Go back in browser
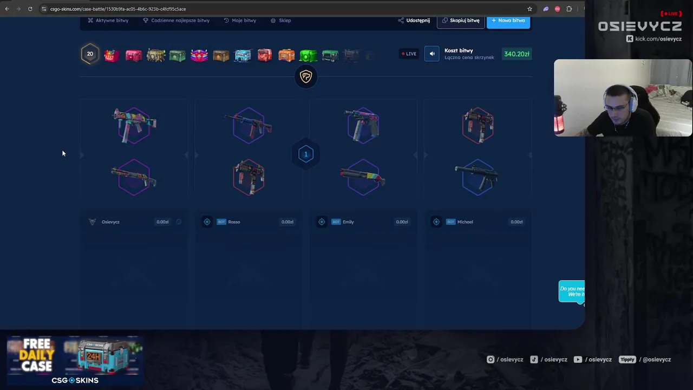Screen dimensions: 693x390 (7, 9)
